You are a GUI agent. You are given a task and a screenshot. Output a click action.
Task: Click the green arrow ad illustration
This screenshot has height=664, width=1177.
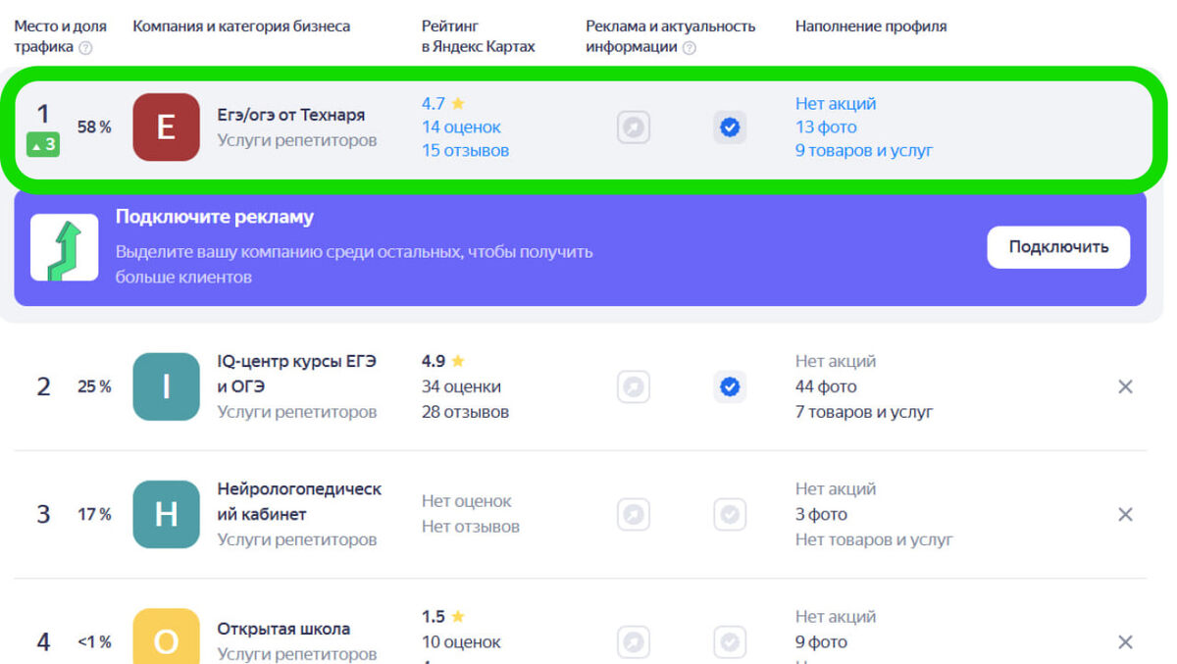point(65,247)
